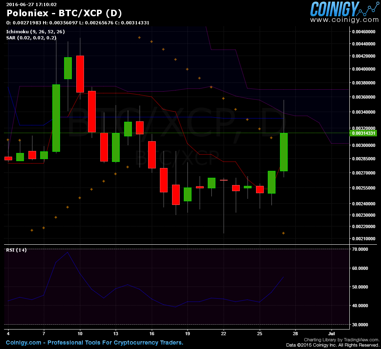Click the 0.00300000 price axis label
Screen dimensions: 381x349
coord(364,145)
